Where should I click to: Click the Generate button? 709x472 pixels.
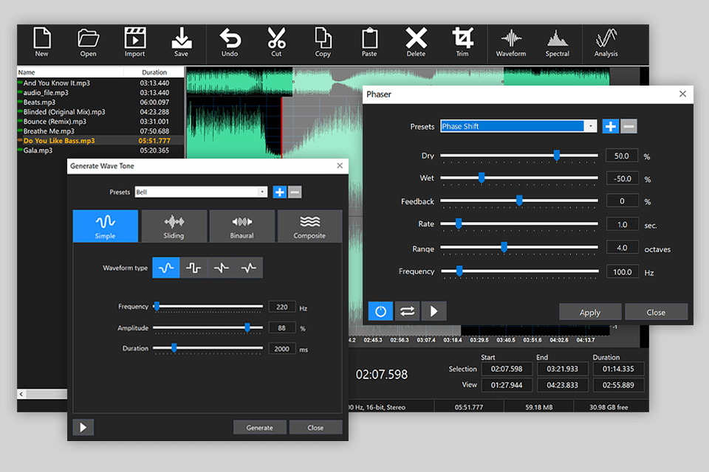tap(259, 428)
